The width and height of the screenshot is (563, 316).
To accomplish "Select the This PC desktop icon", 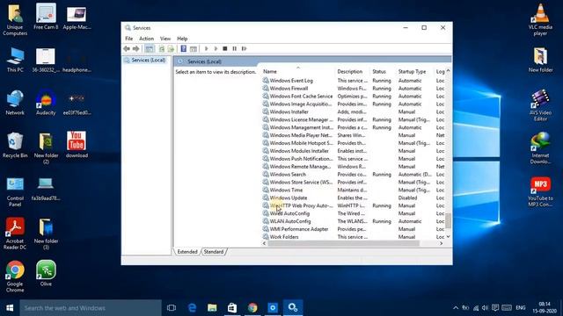I will pyautogui.click(x=15, y=60).
